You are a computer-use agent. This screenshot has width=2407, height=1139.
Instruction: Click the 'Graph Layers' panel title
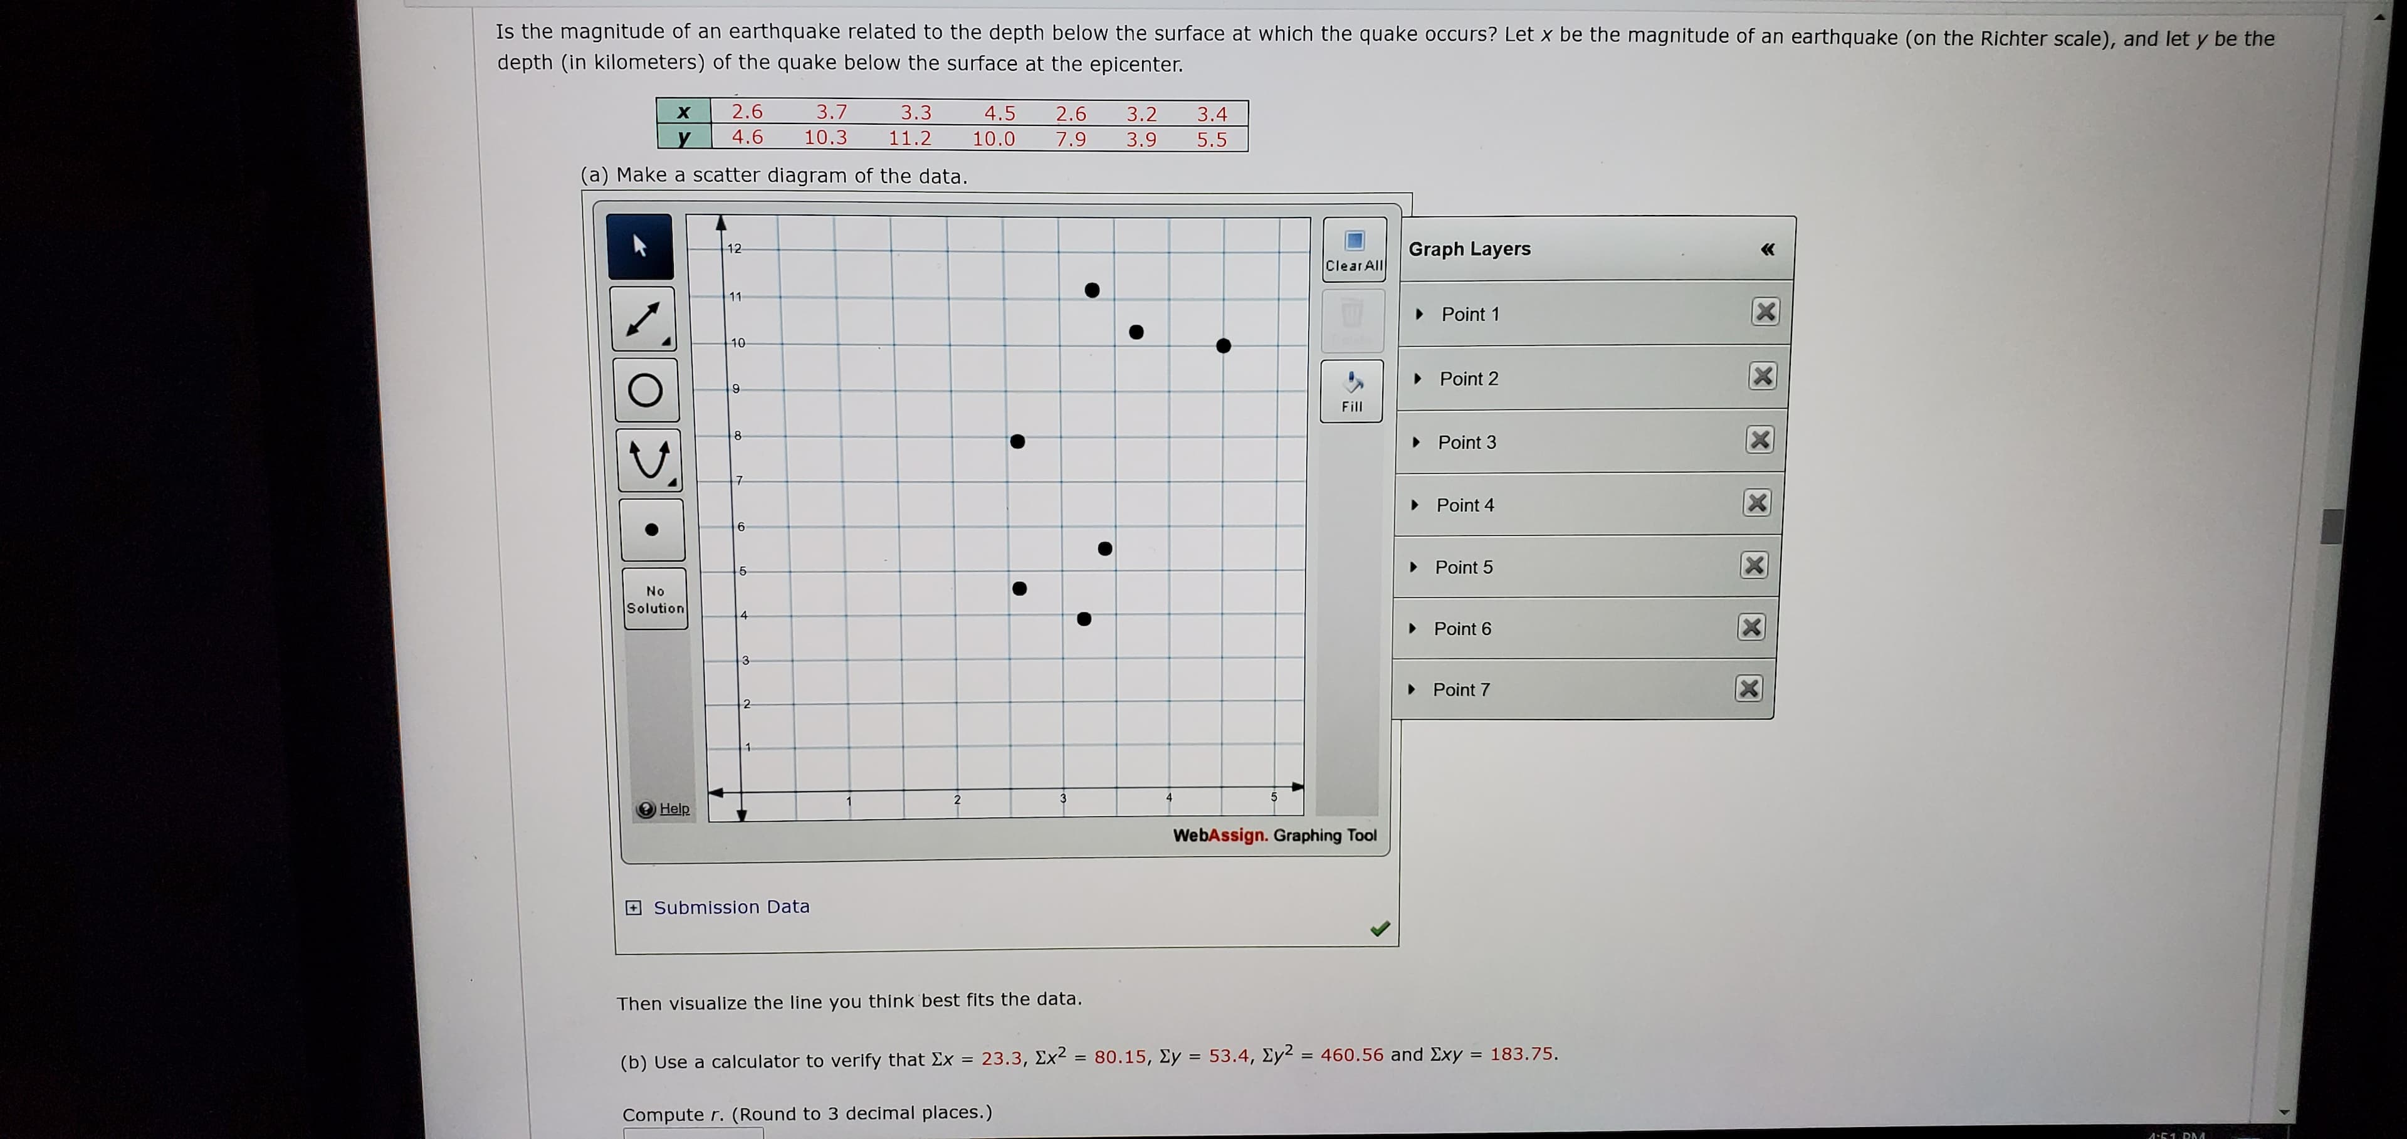(x=1469, y=249)
